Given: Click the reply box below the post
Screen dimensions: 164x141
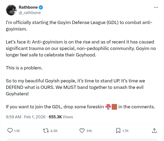Looking at the screenshot, I should click(82, 140).
